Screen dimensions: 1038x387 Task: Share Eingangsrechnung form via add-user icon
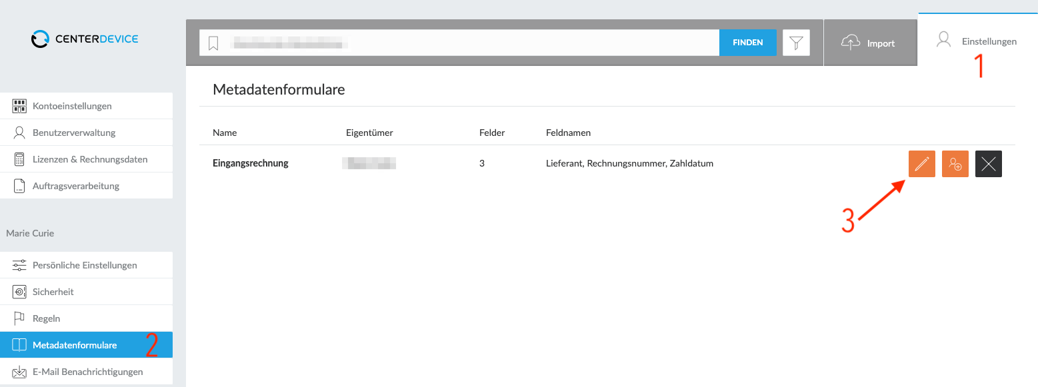coord(955,164)
